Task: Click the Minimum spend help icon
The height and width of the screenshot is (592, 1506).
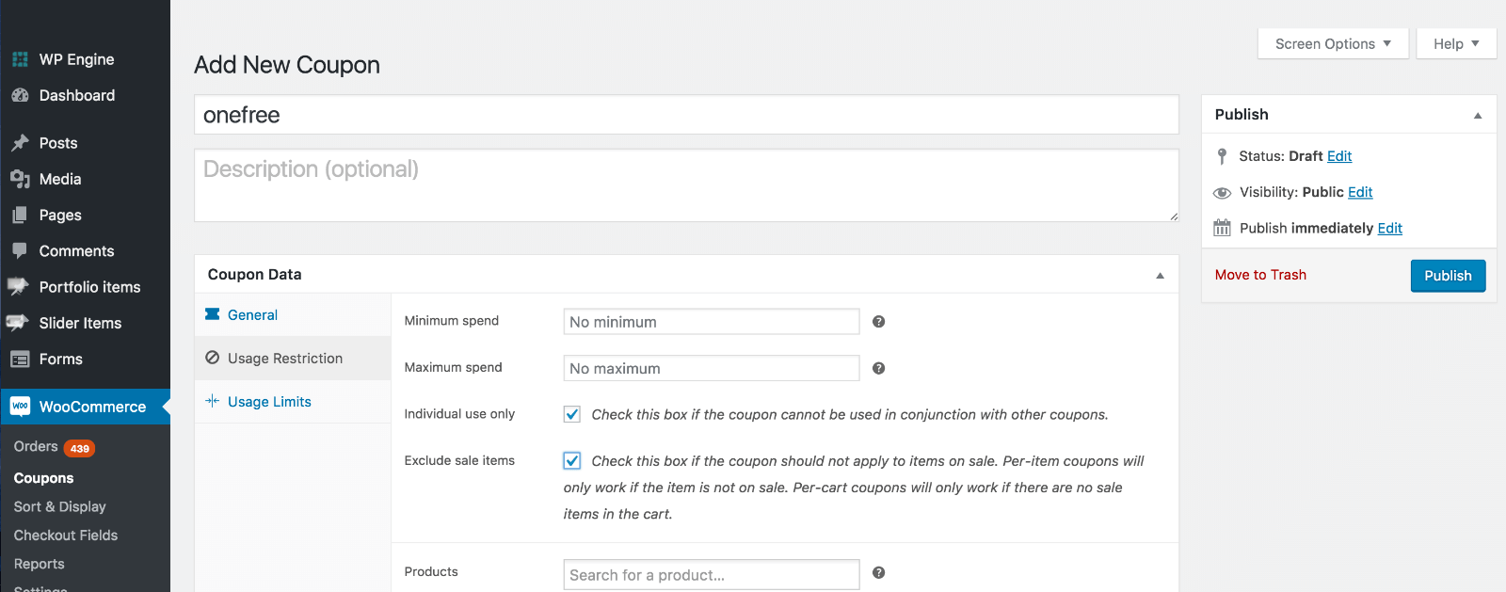Action: (x=878, y=322)
